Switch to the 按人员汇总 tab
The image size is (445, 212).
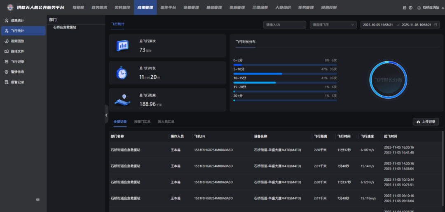coord(166,122)
